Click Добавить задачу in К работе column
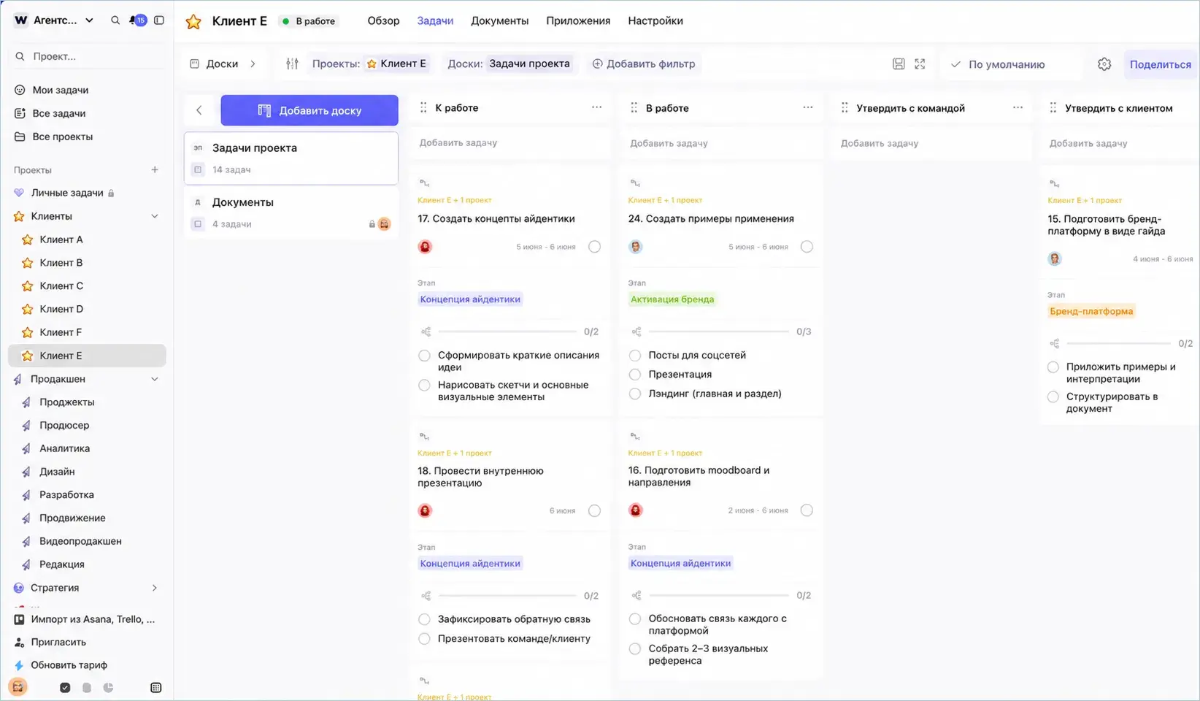 pos(509,143)
